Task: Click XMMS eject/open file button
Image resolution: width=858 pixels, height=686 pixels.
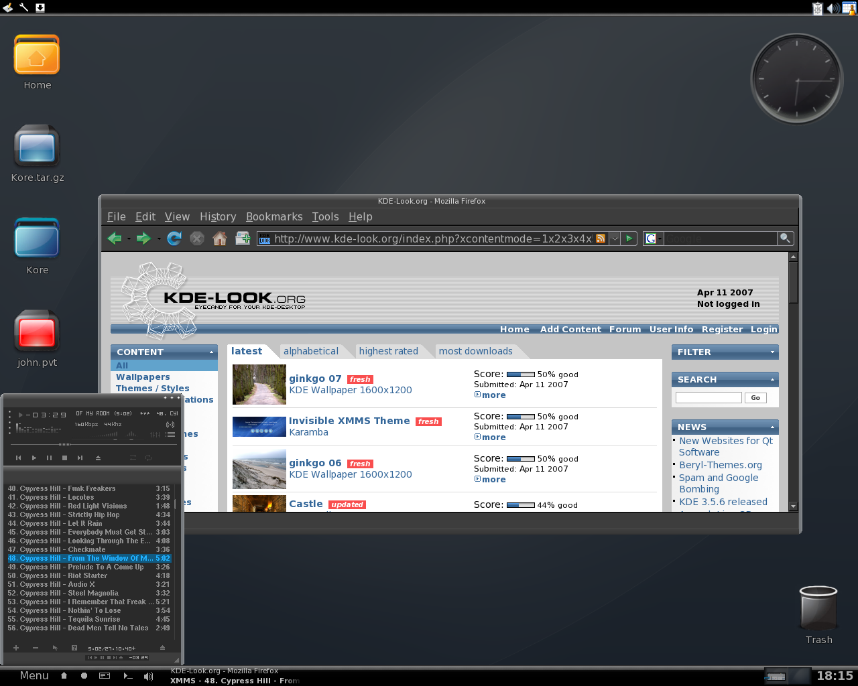Action: [98, 458]
